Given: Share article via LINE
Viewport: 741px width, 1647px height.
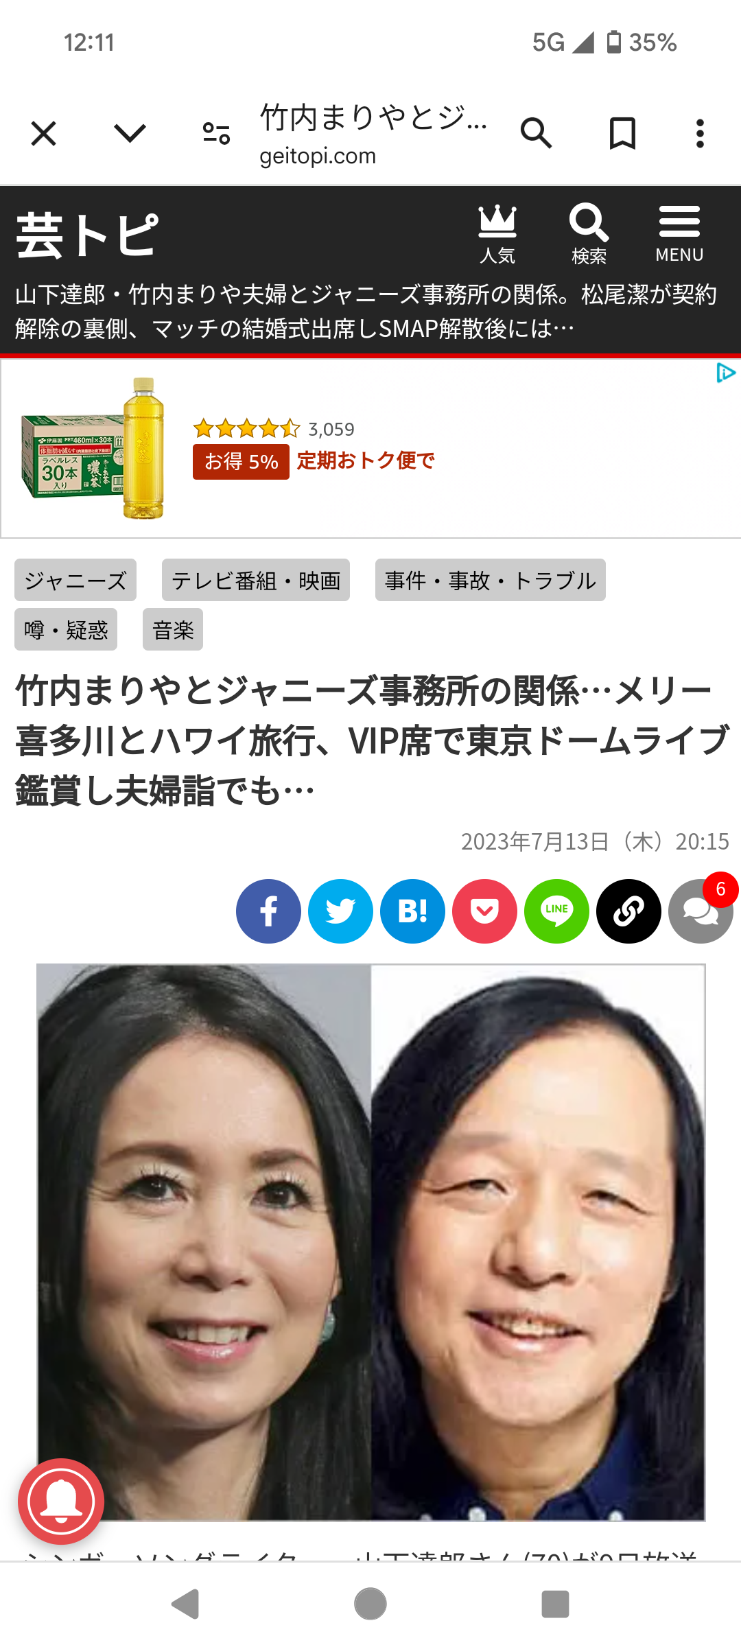Looking at the screenshot, I should [556, 911].
